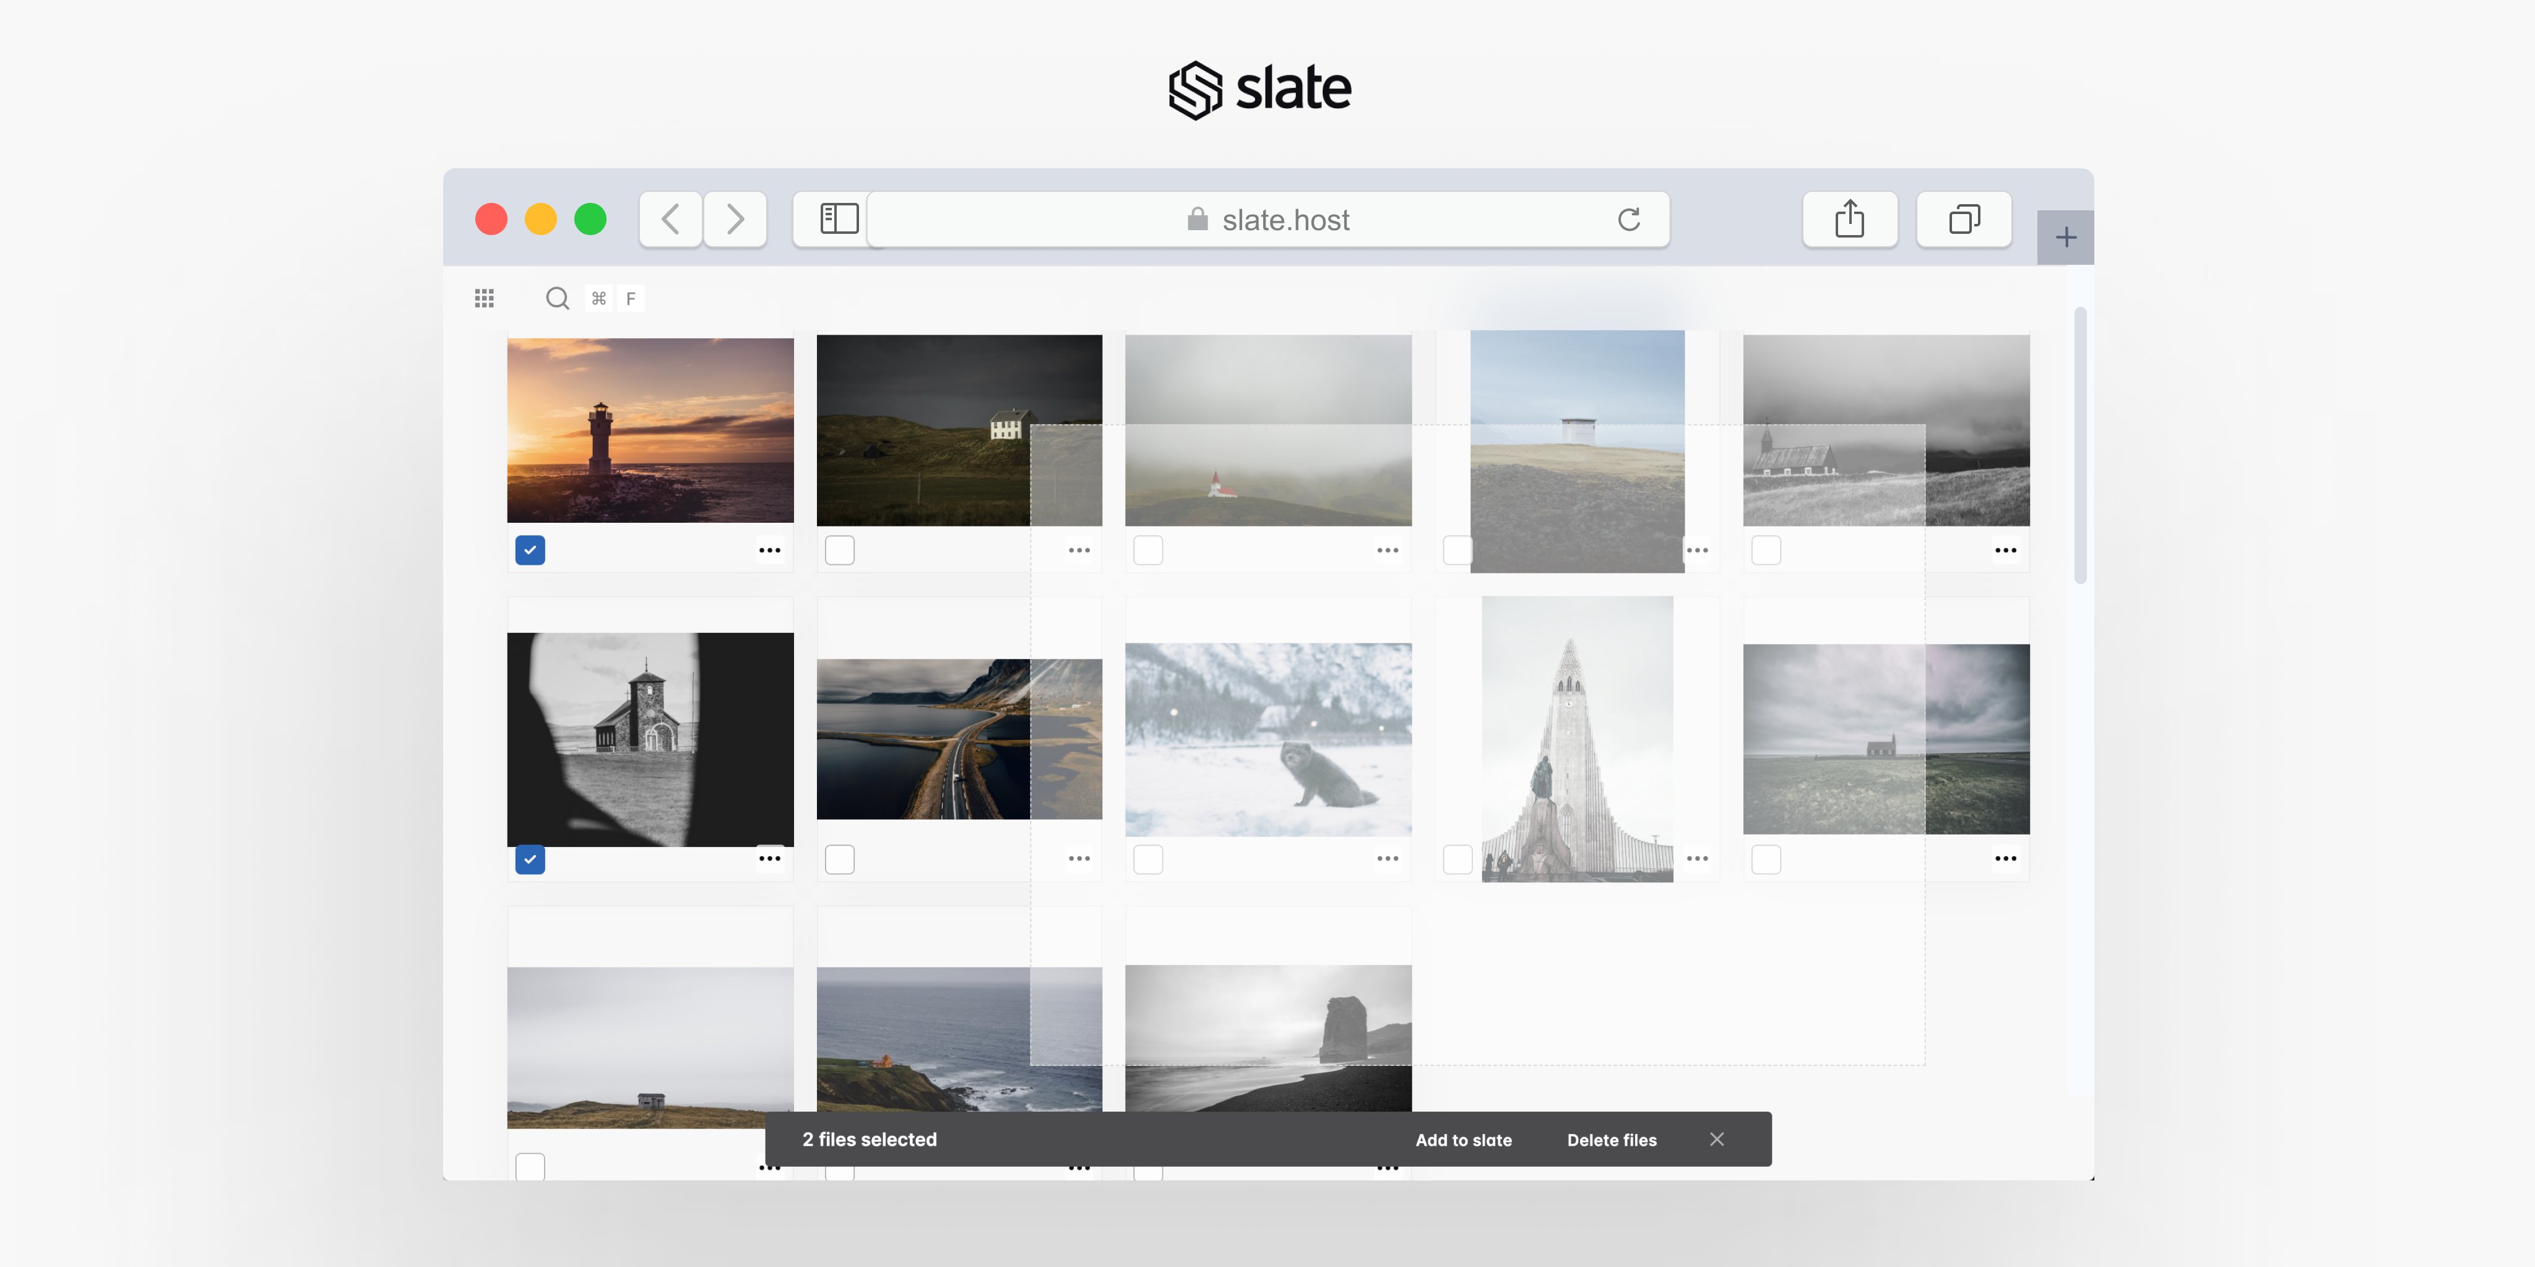Viewport: 2535px width, 1267px height.
Task: Click the command key shortcut badge
Action: pyautogui.click(x=598, y=298)
